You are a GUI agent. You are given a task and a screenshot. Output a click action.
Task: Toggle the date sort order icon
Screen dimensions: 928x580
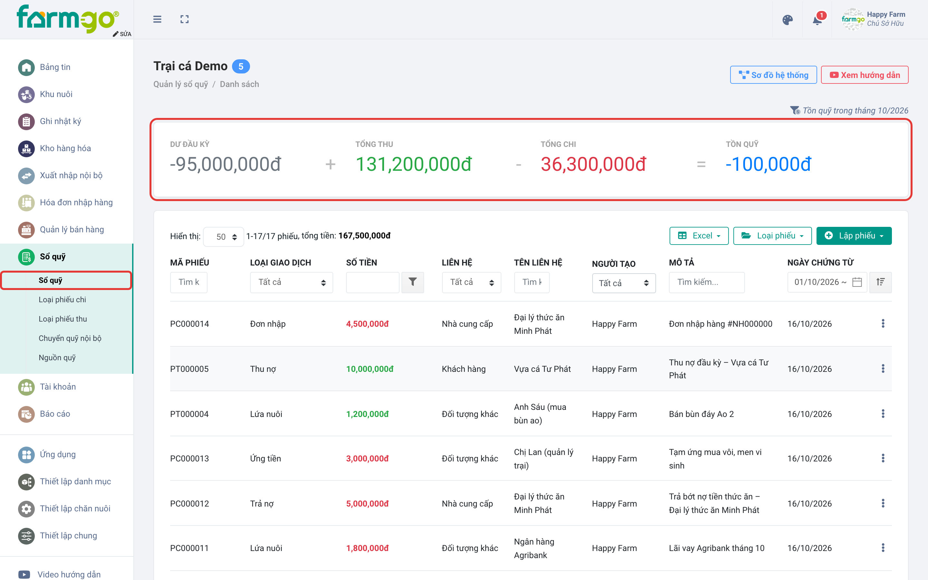880,282
